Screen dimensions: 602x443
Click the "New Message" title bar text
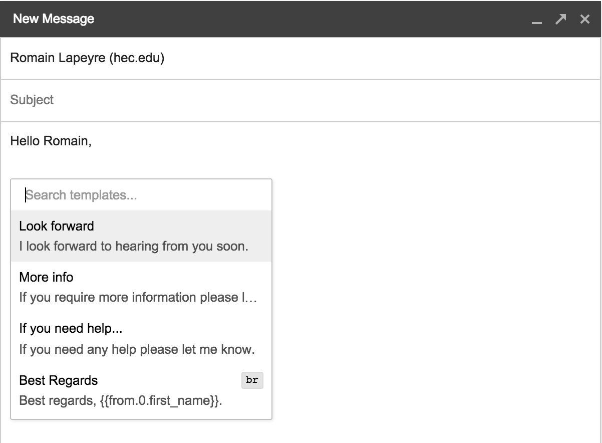[54, 19]
